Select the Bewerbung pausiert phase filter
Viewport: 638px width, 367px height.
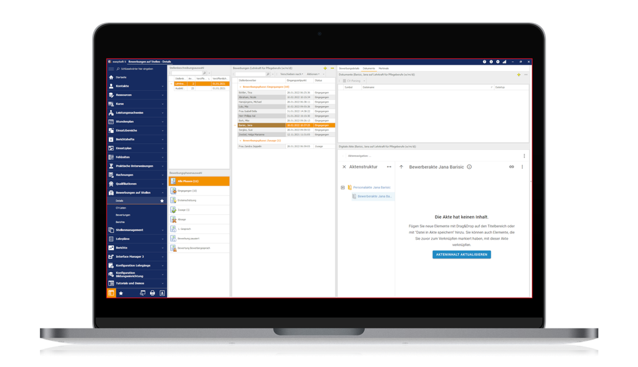(x=199, y=239)
